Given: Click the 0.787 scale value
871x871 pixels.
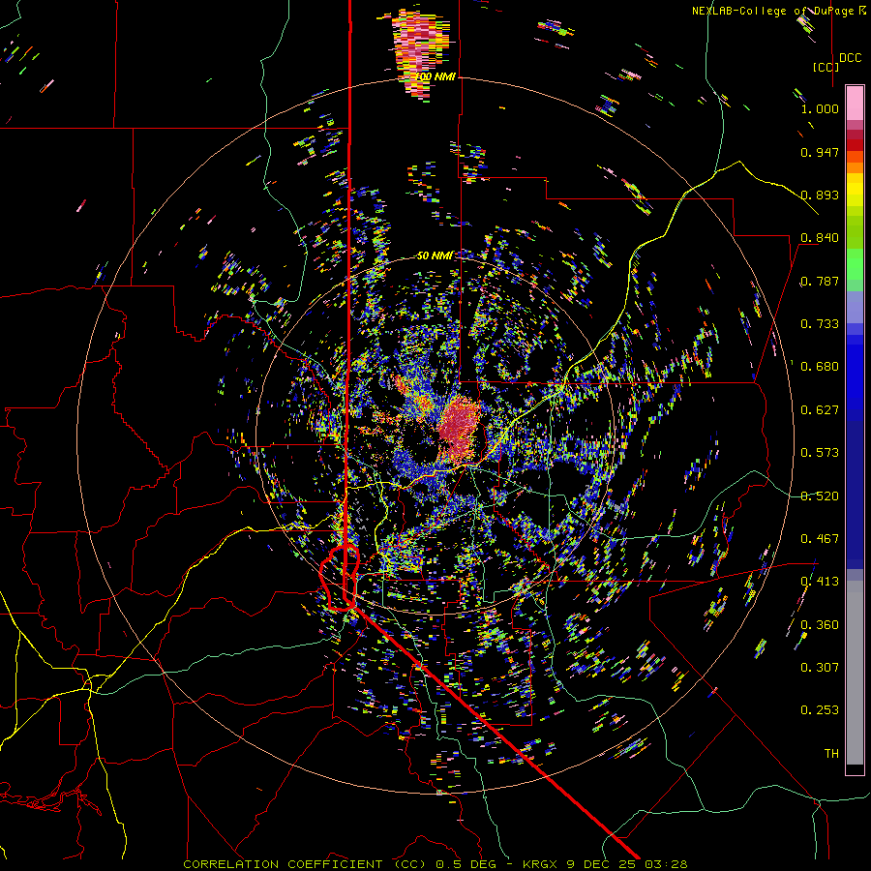Looking at the screenshot, I should click(820, 281).
